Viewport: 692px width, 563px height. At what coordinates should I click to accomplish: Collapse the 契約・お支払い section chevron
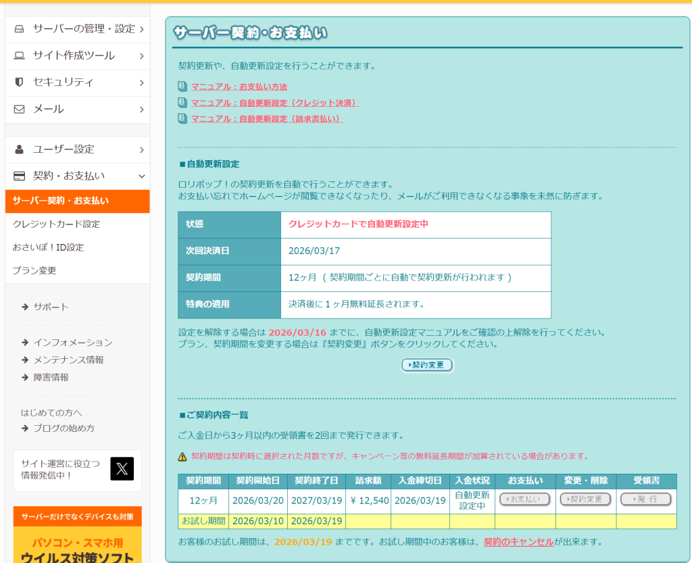pos(141,176)
